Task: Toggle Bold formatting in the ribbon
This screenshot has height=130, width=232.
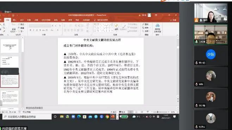Action: coord(30,30)
